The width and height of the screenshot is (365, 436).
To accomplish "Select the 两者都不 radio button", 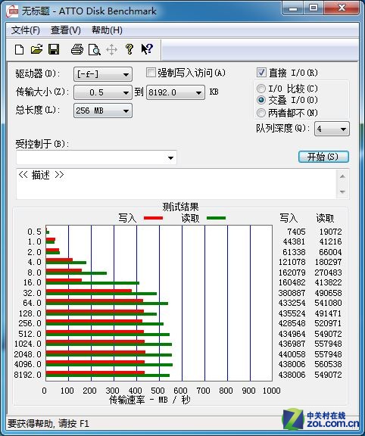I will click(x=261, y=113).
